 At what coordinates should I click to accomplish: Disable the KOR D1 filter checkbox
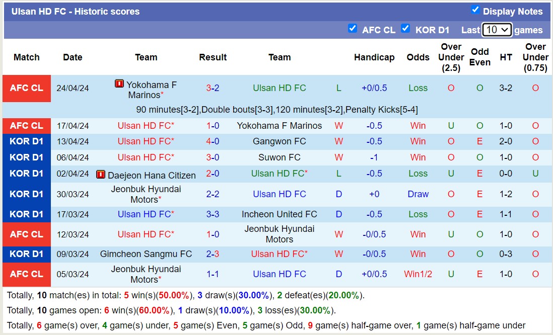pos(406,29)
